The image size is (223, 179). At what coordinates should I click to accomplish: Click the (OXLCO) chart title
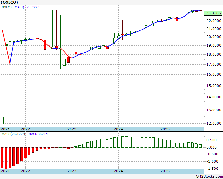9,2
